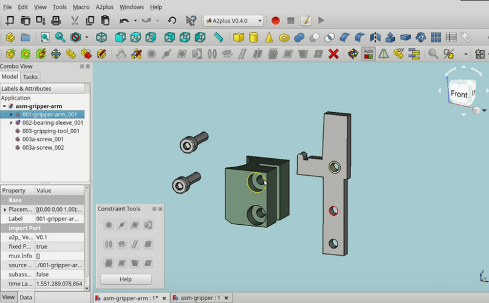Start macro recording with red circle
Viewport: 489px width, 303px height.
click(x=275, y=21)
